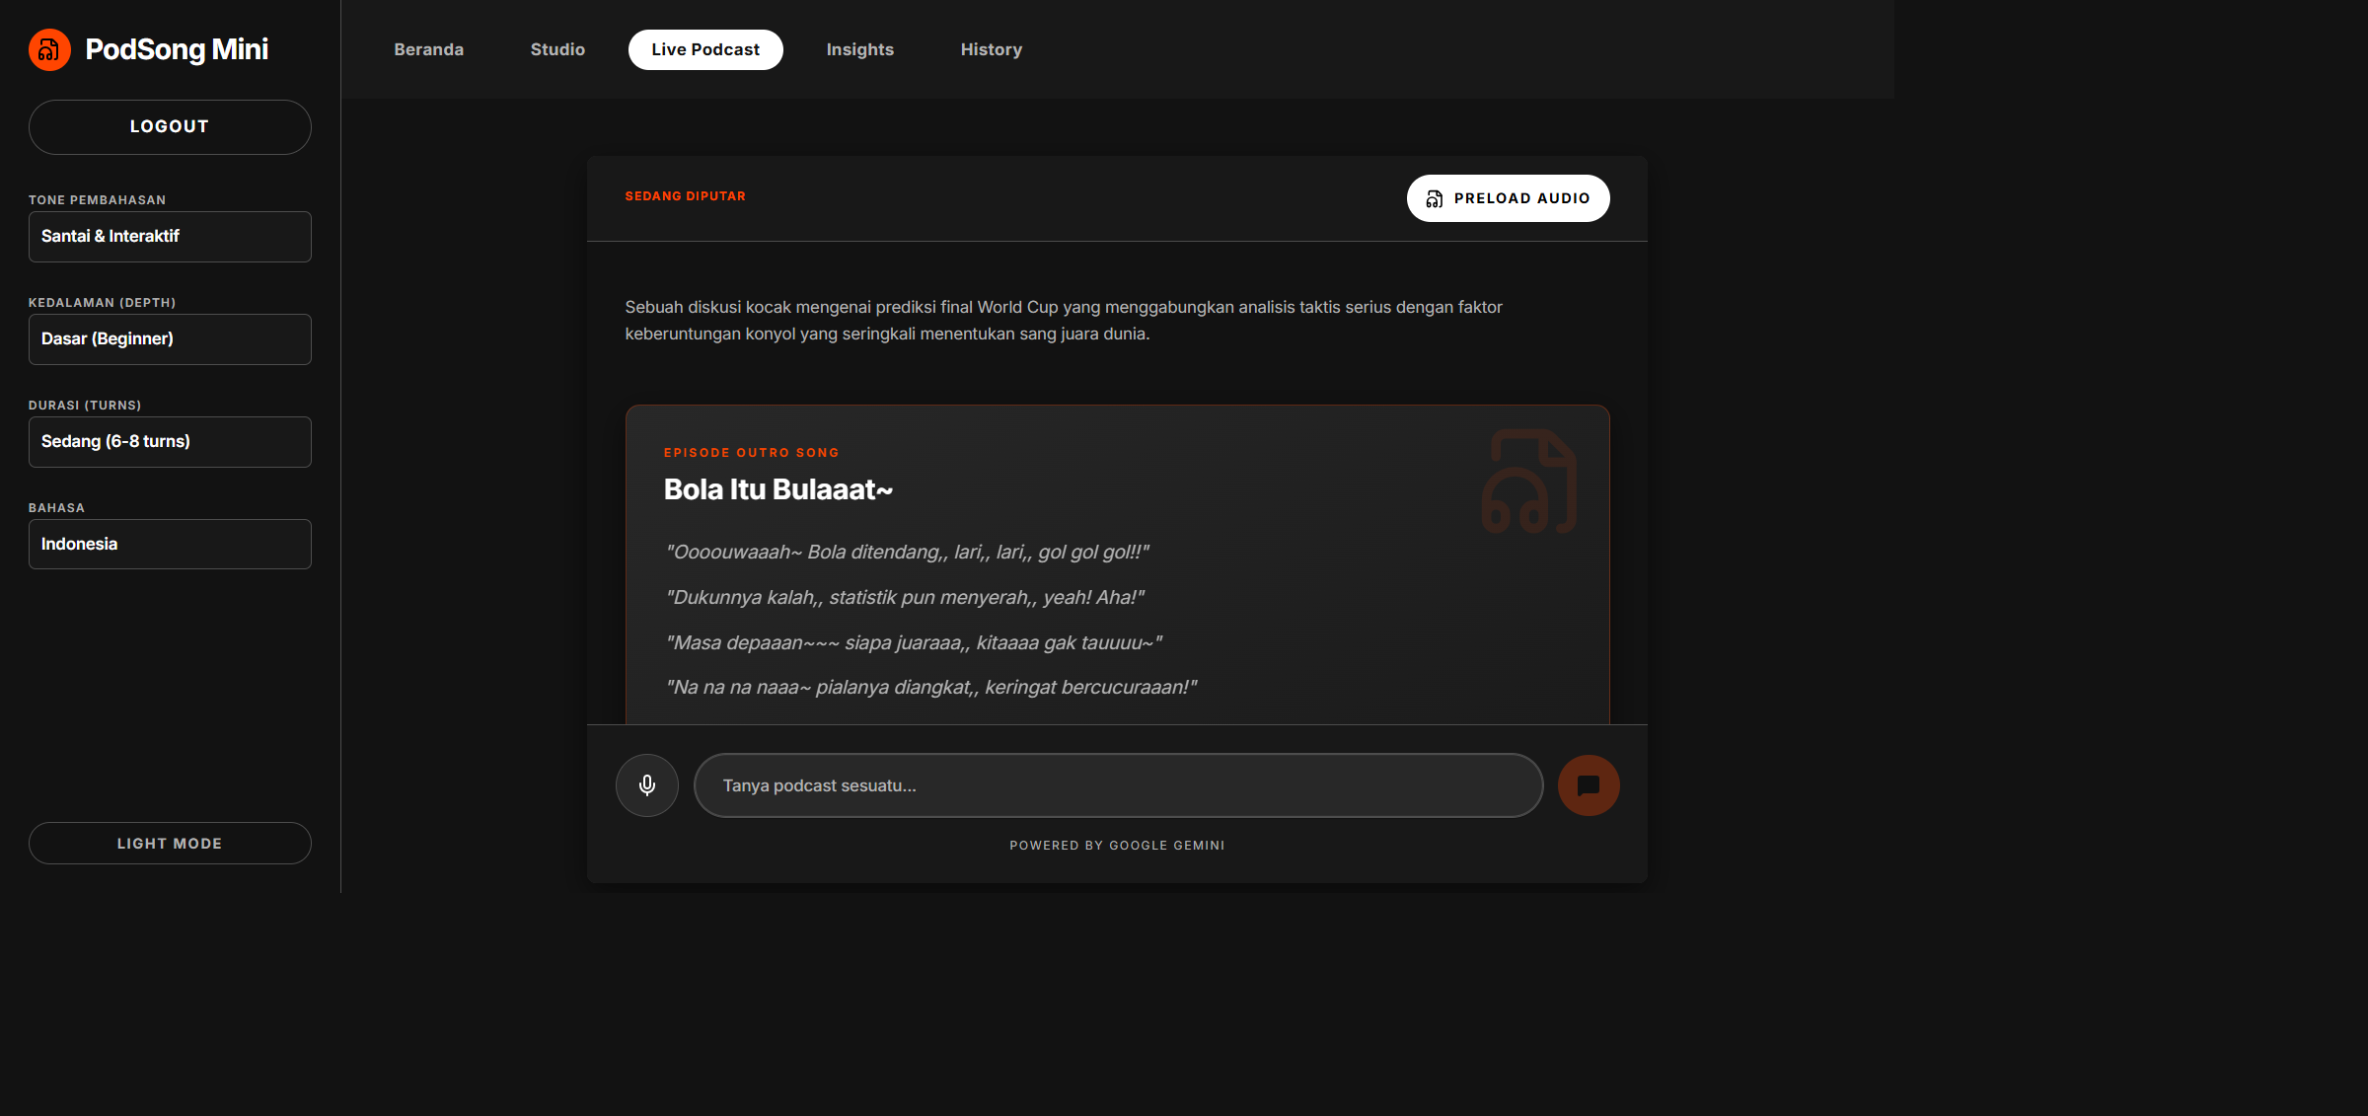Toggle LIGHT MODE in the sidebar
The width and height of the screenshot is (2368, 1116).
[170, 844]
